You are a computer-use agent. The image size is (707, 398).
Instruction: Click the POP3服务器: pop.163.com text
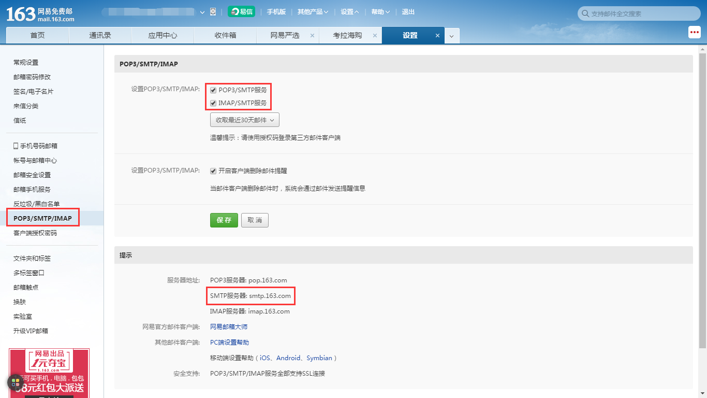tap(248, 280)
